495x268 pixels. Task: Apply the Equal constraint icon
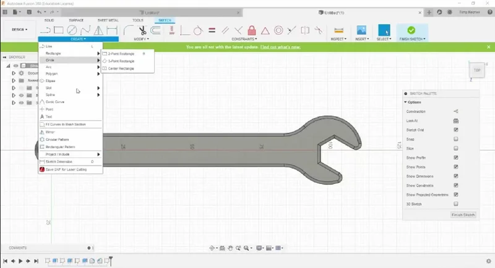click(x=212, y=30)
